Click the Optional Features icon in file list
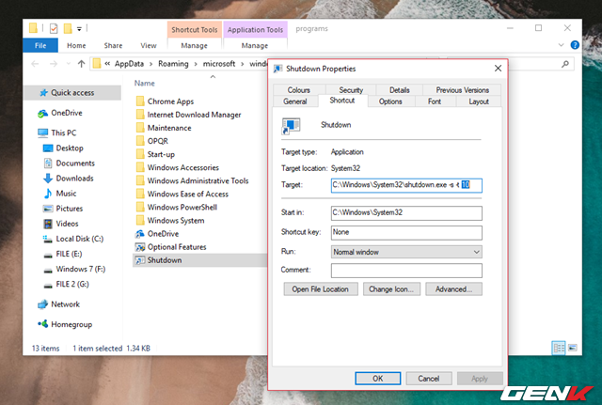 pos(140,247)
